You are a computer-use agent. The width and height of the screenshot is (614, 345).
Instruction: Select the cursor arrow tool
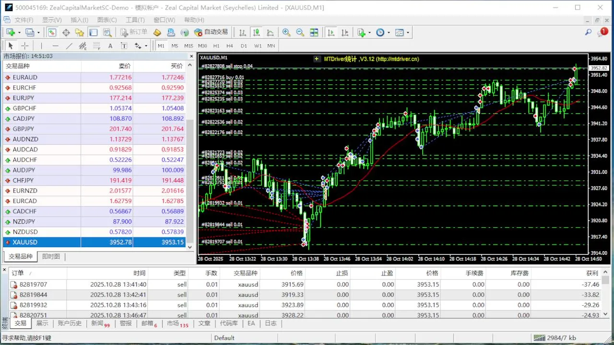click(x=11, y=46)
